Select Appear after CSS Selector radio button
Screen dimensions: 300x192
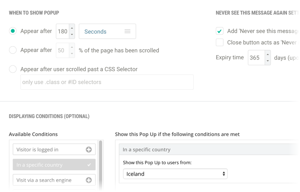13,69
